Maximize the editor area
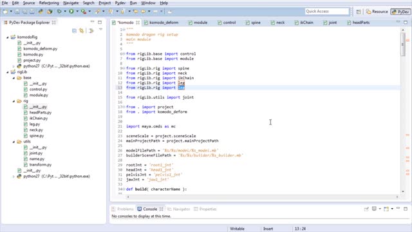This screenshot has width=412, height=232. [406, 23]
